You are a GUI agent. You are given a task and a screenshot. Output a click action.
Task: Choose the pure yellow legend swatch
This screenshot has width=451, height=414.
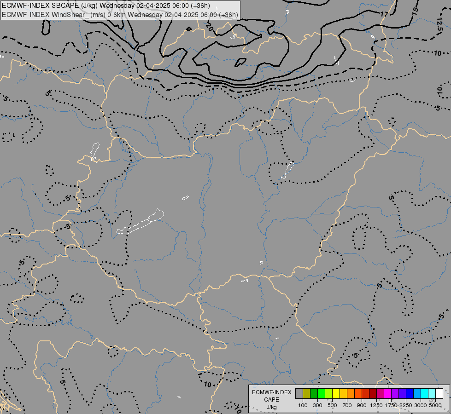tap(336, 393)
